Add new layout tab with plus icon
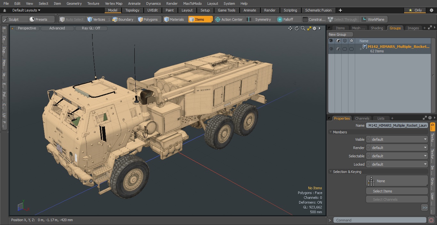 coord(340,10)
